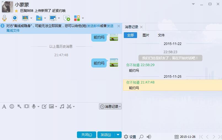Go to next page of records
The width and height of the screenshot is (222, 140).
pos(214,137)
